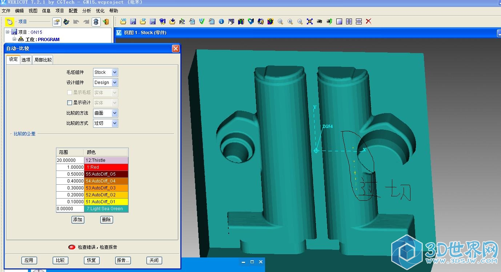
Task: Select the 7:Light Sea Green swatch
Action: pos(106,209)
